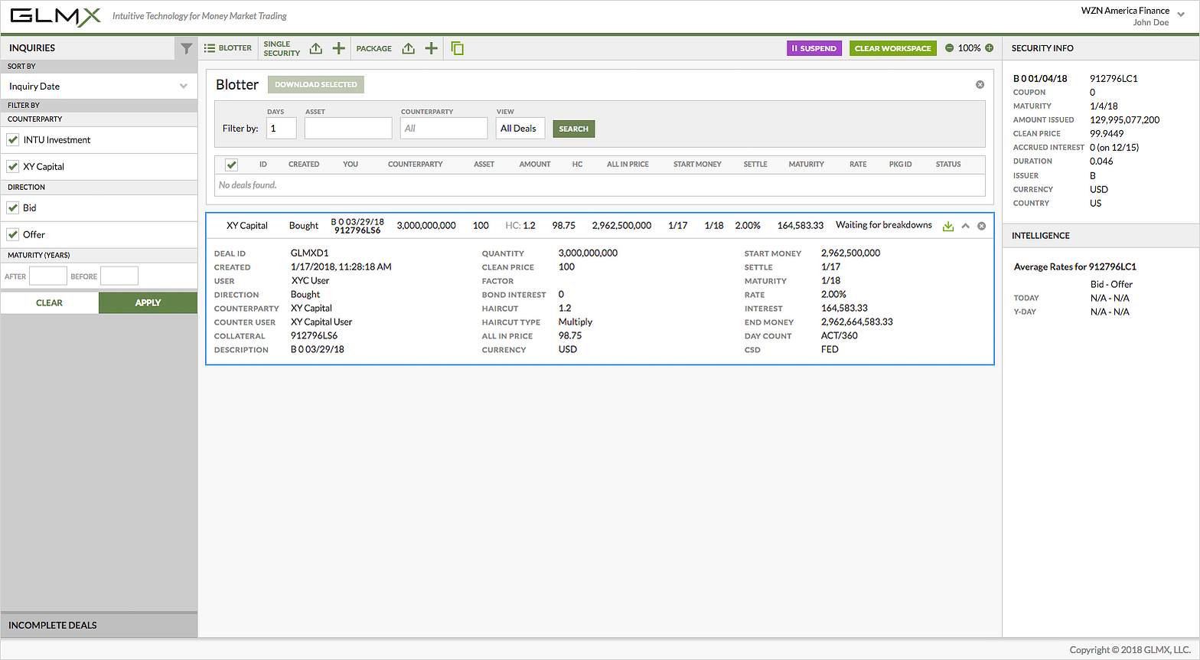Click the Average Rates for 912796LC1 heading

(1075, 267)
